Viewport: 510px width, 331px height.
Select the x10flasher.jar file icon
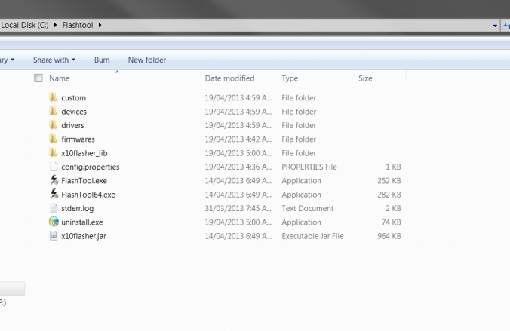54,236
